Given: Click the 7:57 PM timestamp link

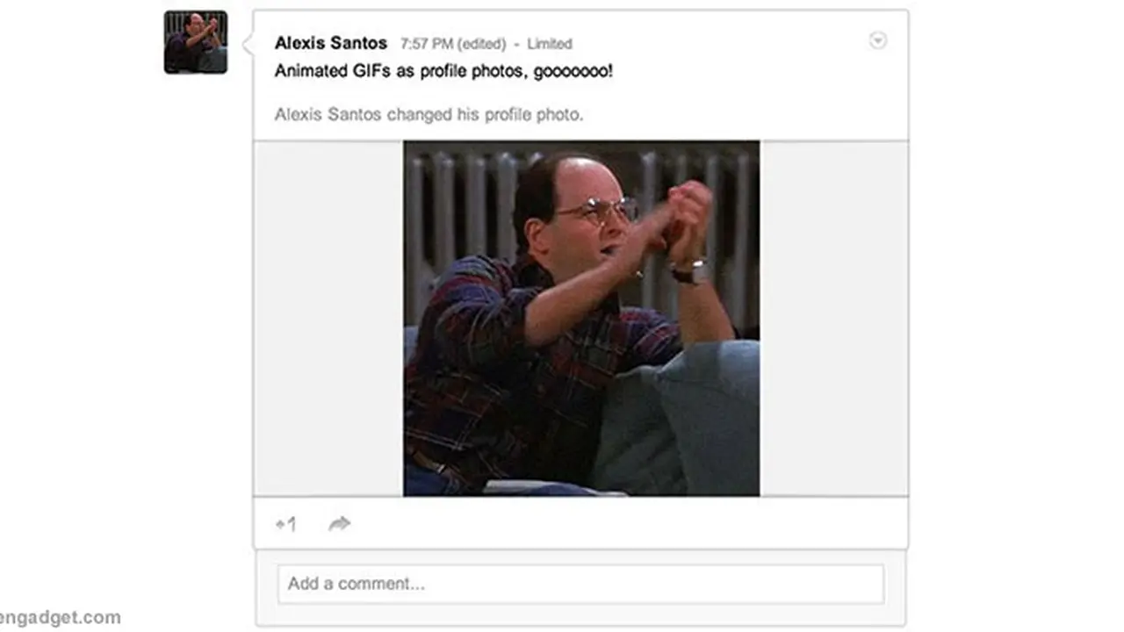Looking at the screenshot, I should tap(427, 44).
